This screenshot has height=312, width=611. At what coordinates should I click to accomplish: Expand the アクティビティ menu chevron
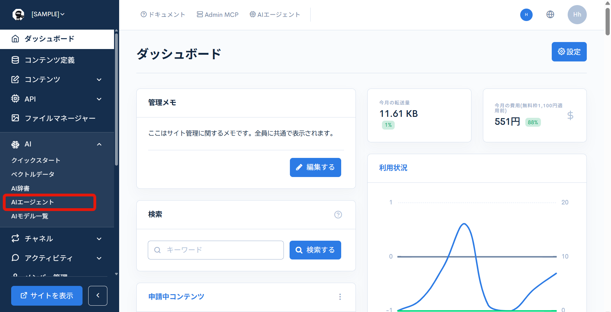point(99,258)
